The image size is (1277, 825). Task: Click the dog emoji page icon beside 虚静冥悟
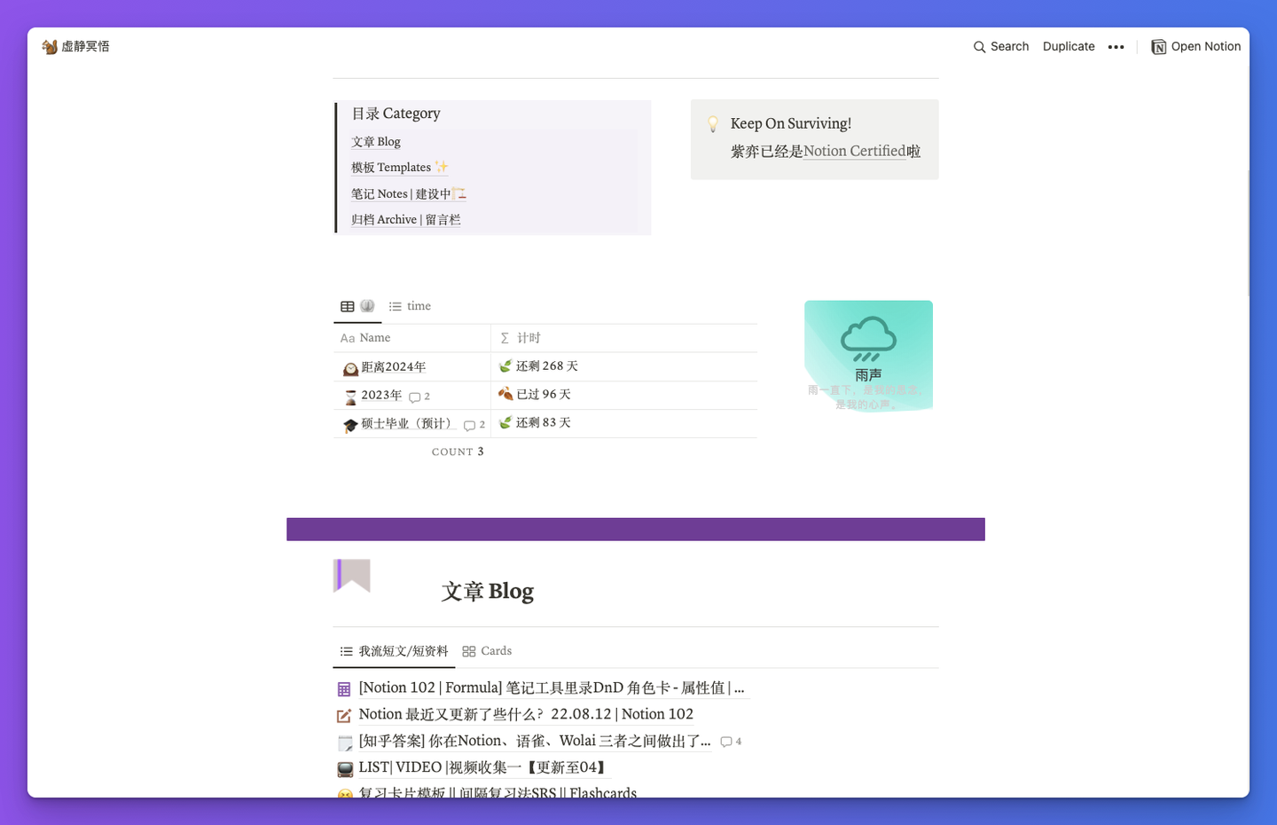50,46
